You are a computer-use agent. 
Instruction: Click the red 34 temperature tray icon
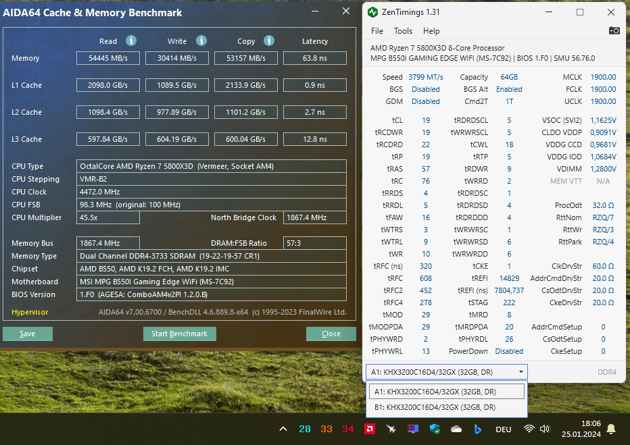(x=348, y=429)
